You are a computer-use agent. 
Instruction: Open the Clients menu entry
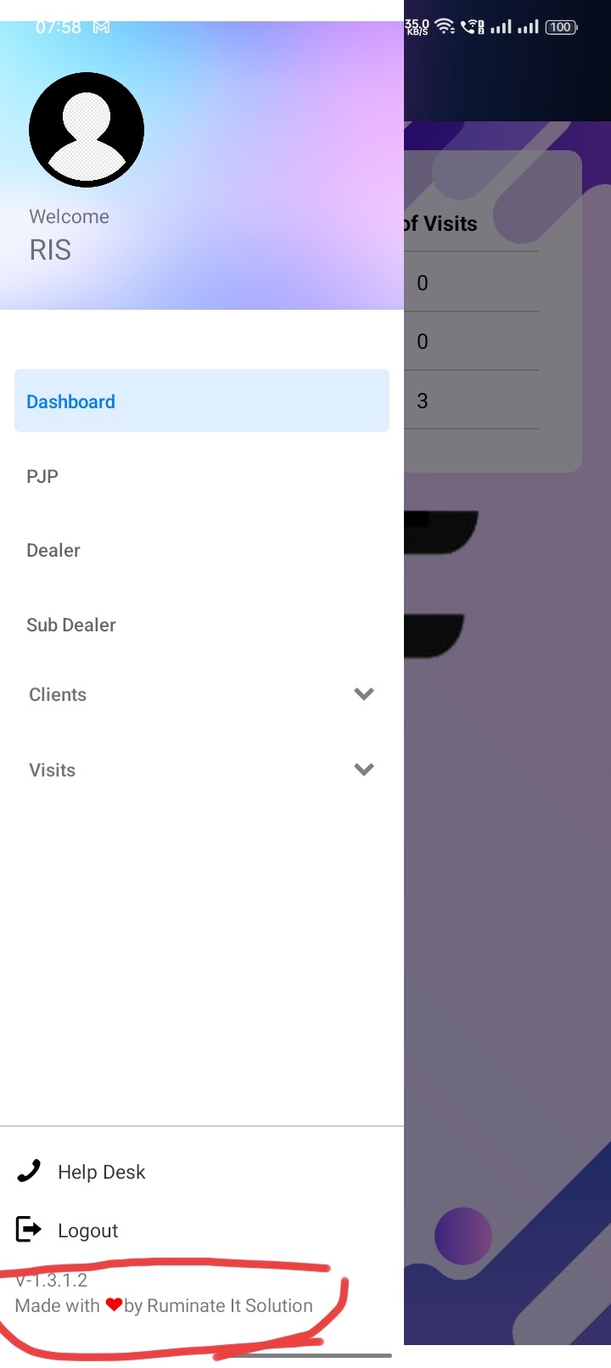58,694
